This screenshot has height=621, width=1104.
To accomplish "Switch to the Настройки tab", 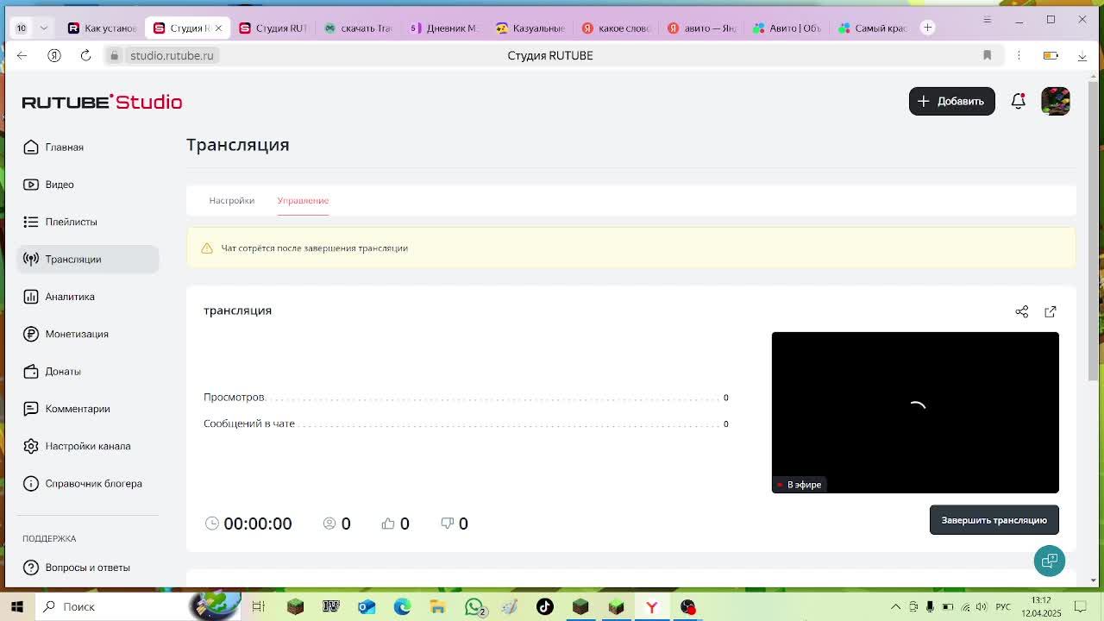I will pos(231,200).
